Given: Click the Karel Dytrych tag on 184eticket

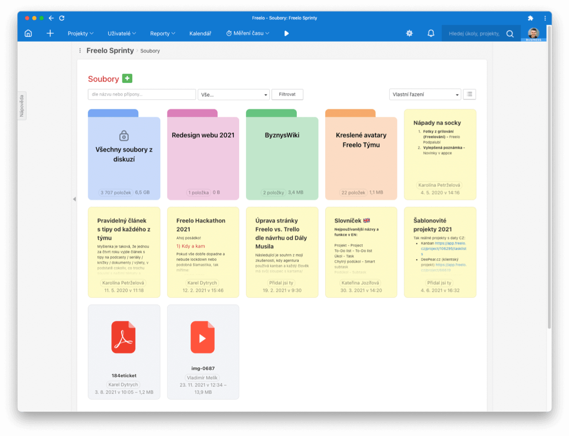Looking at the screenshot, I should coord(124,385).
